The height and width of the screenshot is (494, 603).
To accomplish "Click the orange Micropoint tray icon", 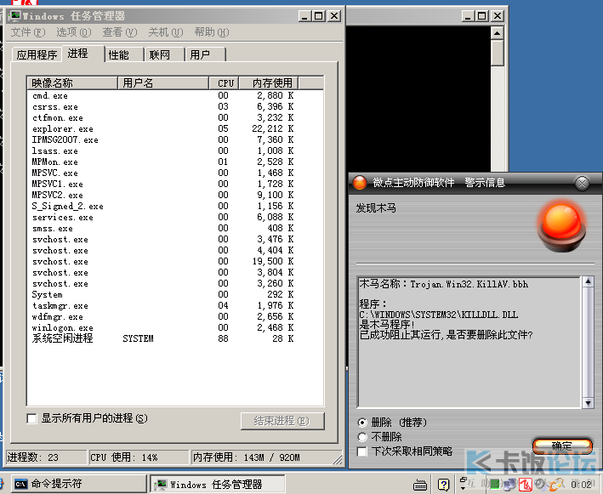I will point(556,485).
